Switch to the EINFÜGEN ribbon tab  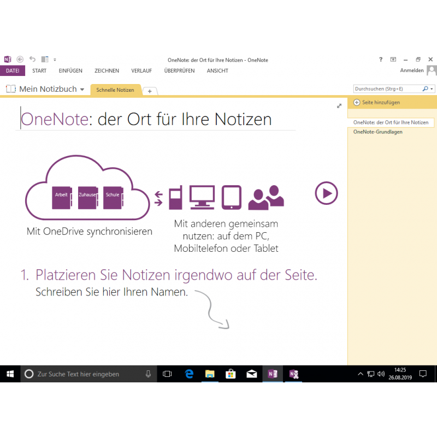[70, 70]
